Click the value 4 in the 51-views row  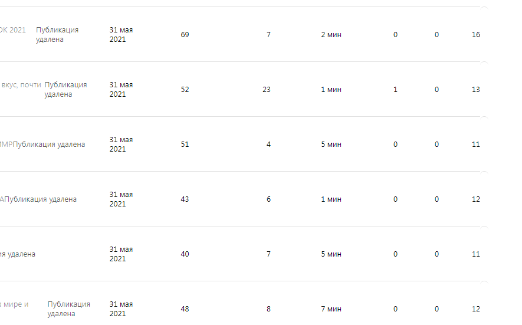[x=268, y=145]
